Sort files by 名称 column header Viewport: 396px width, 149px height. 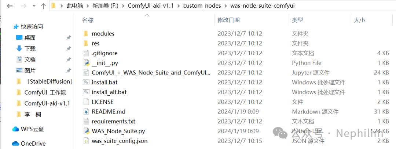point(88,20)
